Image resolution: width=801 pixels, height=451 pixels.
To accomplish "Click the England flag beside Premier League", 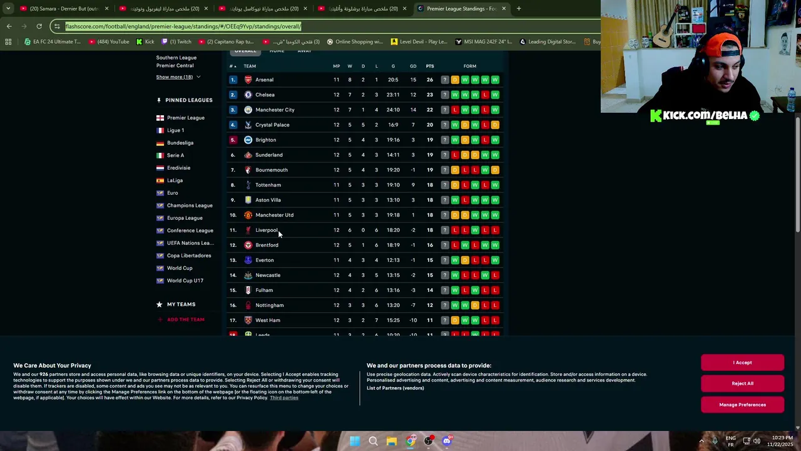I will point(160,118).
